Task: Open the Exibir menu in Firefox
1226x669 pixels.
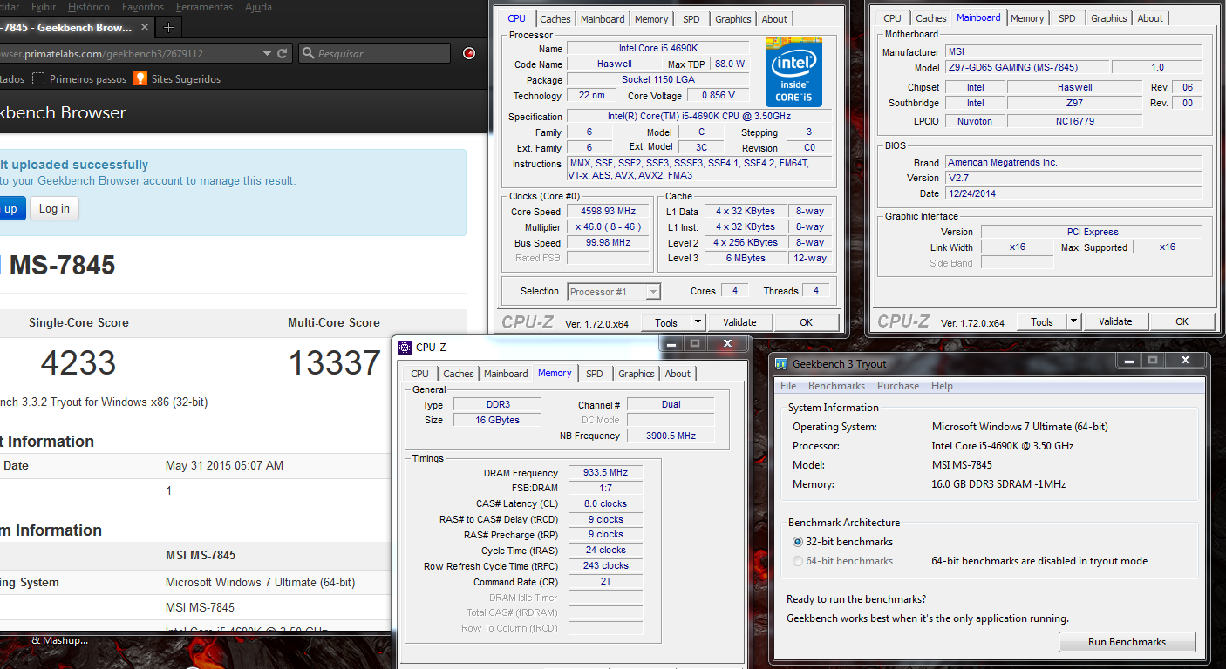Action: point(44,7)
